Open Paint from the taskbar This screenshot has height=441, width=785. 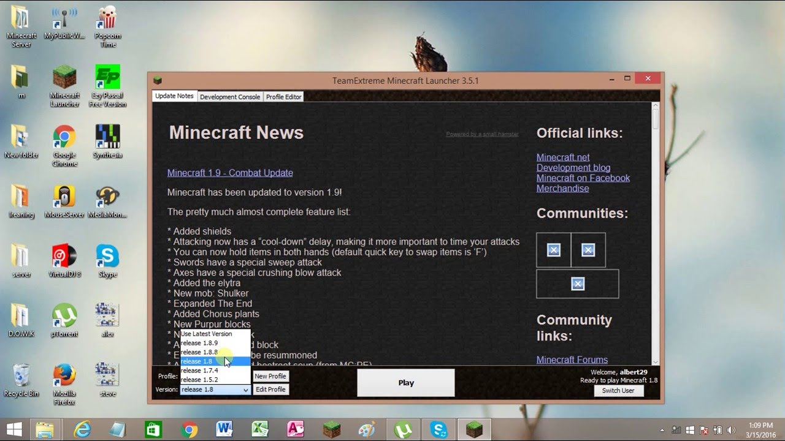click(367, 429)
